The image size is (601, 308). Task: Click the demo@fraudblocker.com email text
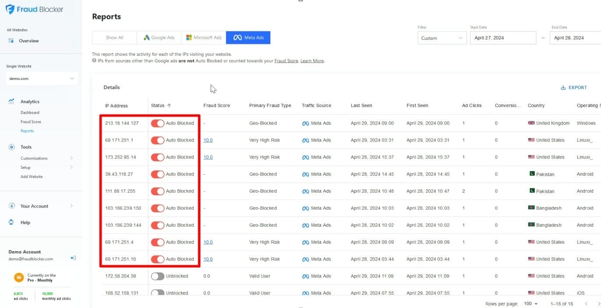coord(31,259)
